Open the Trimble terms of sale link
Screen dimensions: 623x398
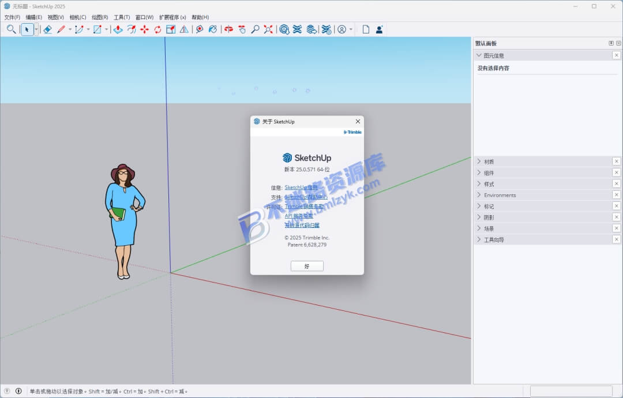click(x=304, y=206)
